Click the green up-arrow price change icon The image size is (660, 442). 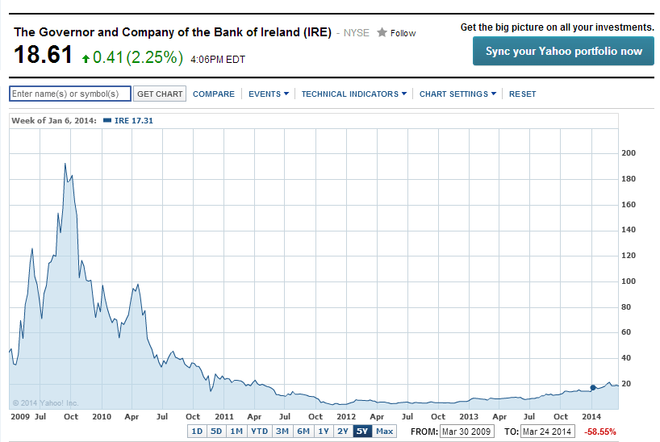(86, 59)
